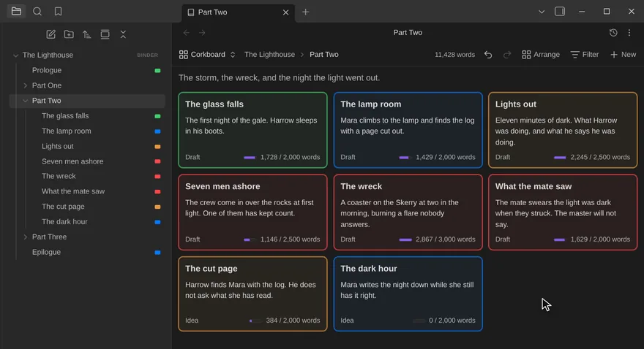Click Draft status on The glass falls card
644x349 pixels.
pyautogui.click(x=192, y=157)
